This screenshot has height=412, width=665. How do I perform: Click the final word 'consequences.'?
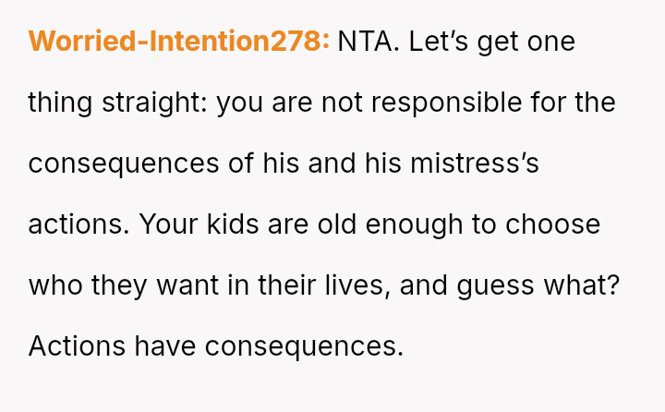tap(305, 346)
